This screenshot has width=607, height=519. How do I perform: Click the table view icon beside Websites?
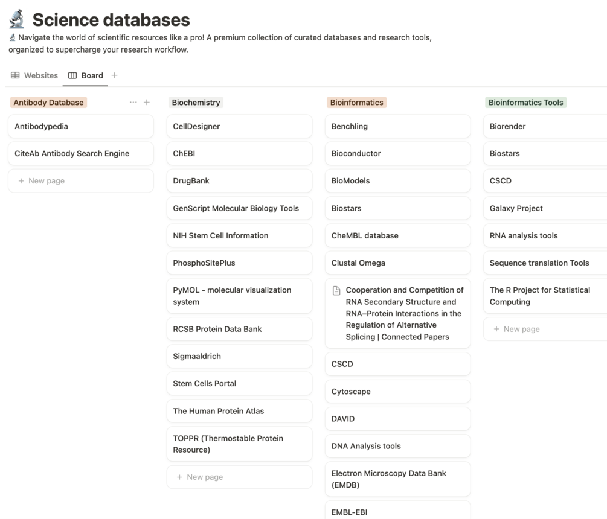[14, 75]
